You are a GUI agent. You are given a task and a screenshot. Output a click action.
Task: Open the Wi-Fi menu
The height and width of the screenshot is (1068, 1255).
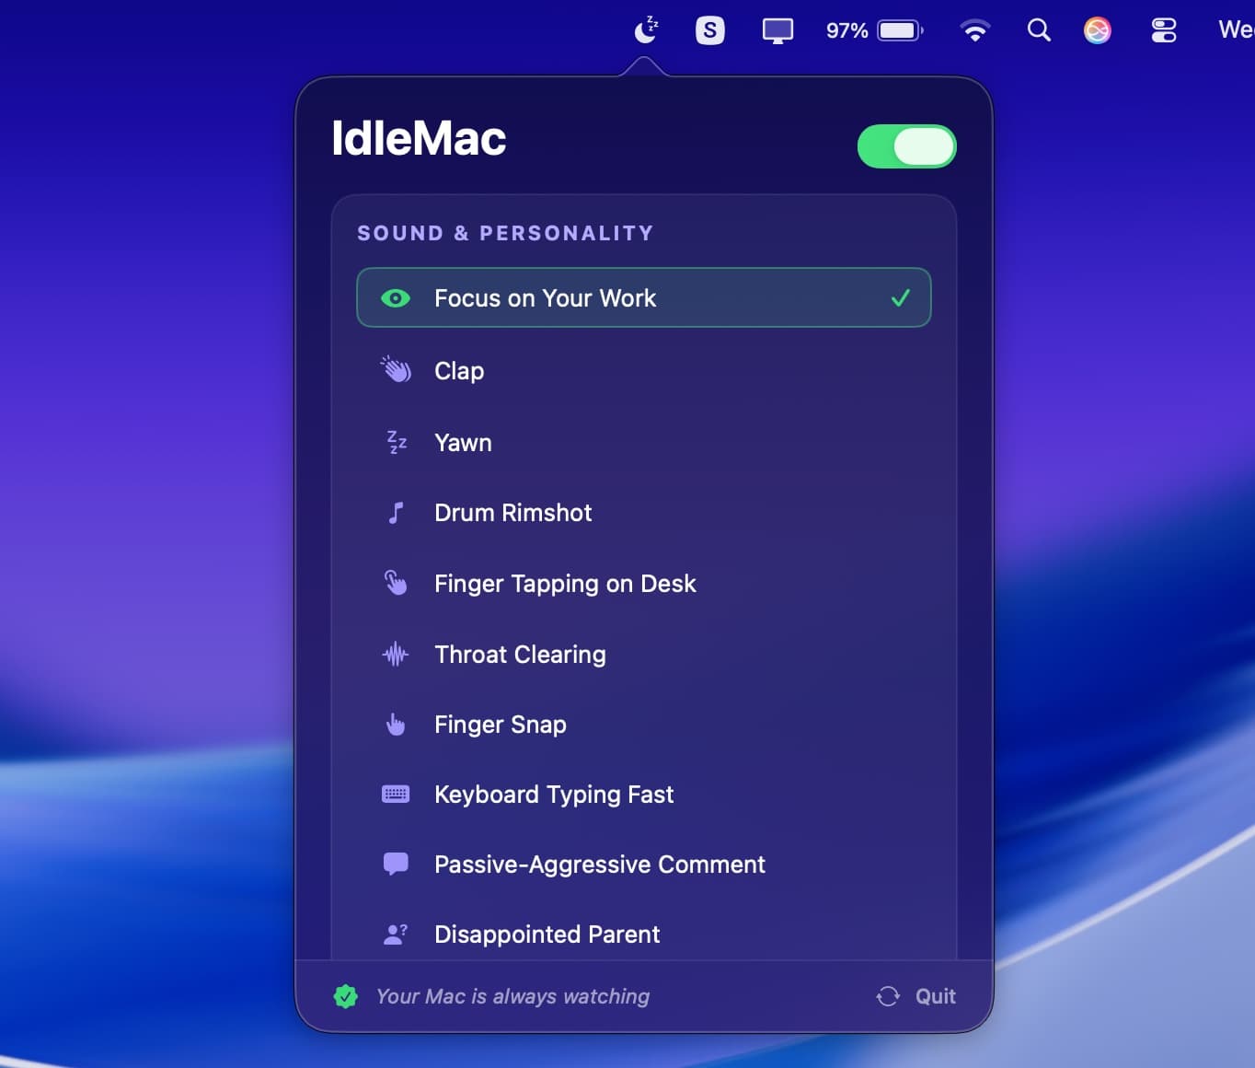[x=974, y=30]
